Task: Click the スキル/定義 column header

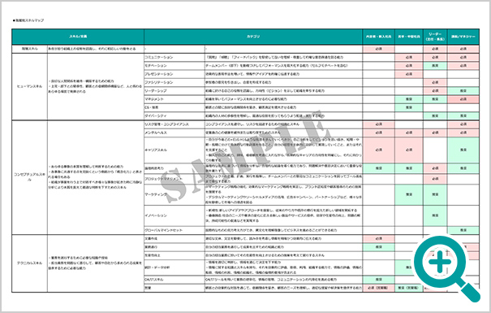Action: (x=78, y=37)
